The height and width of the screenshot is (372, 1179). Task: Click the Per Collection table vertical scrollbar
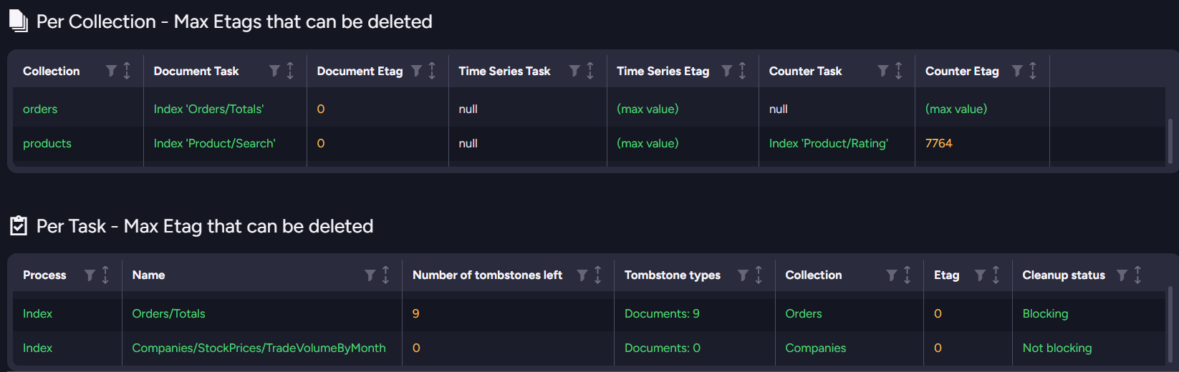pyautogui.click(x=1170, y=141)
